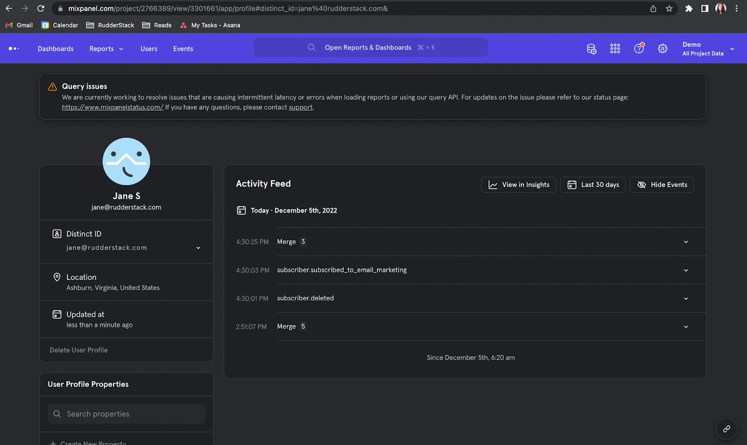Open the Chrome three-dot menu

[736, 8]
